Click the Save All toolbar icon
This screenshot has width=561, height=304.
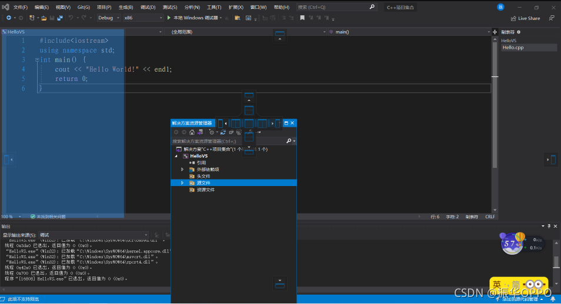pos(59,18)
